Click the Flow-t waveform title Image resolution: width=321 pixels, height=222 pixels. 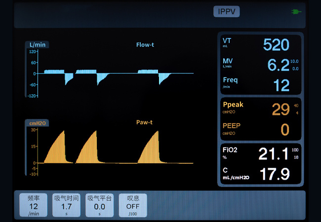145,45
